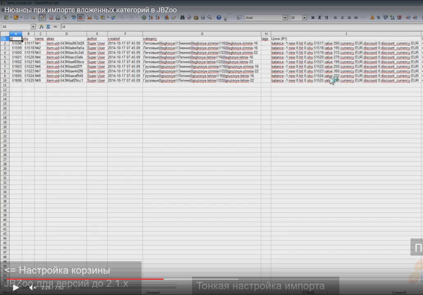This screenshot has height=295, width=423.
Task: Paste from the clipboard icon
Action: (x=103, y=17)
